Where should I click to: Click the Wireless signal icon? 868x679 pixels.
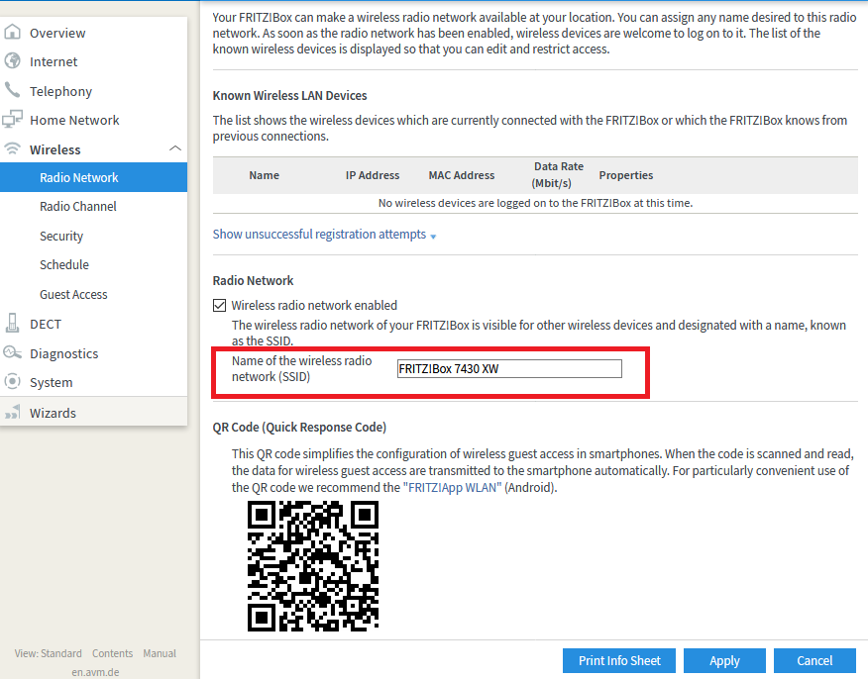pyautogui.click(x=12, y=148)
